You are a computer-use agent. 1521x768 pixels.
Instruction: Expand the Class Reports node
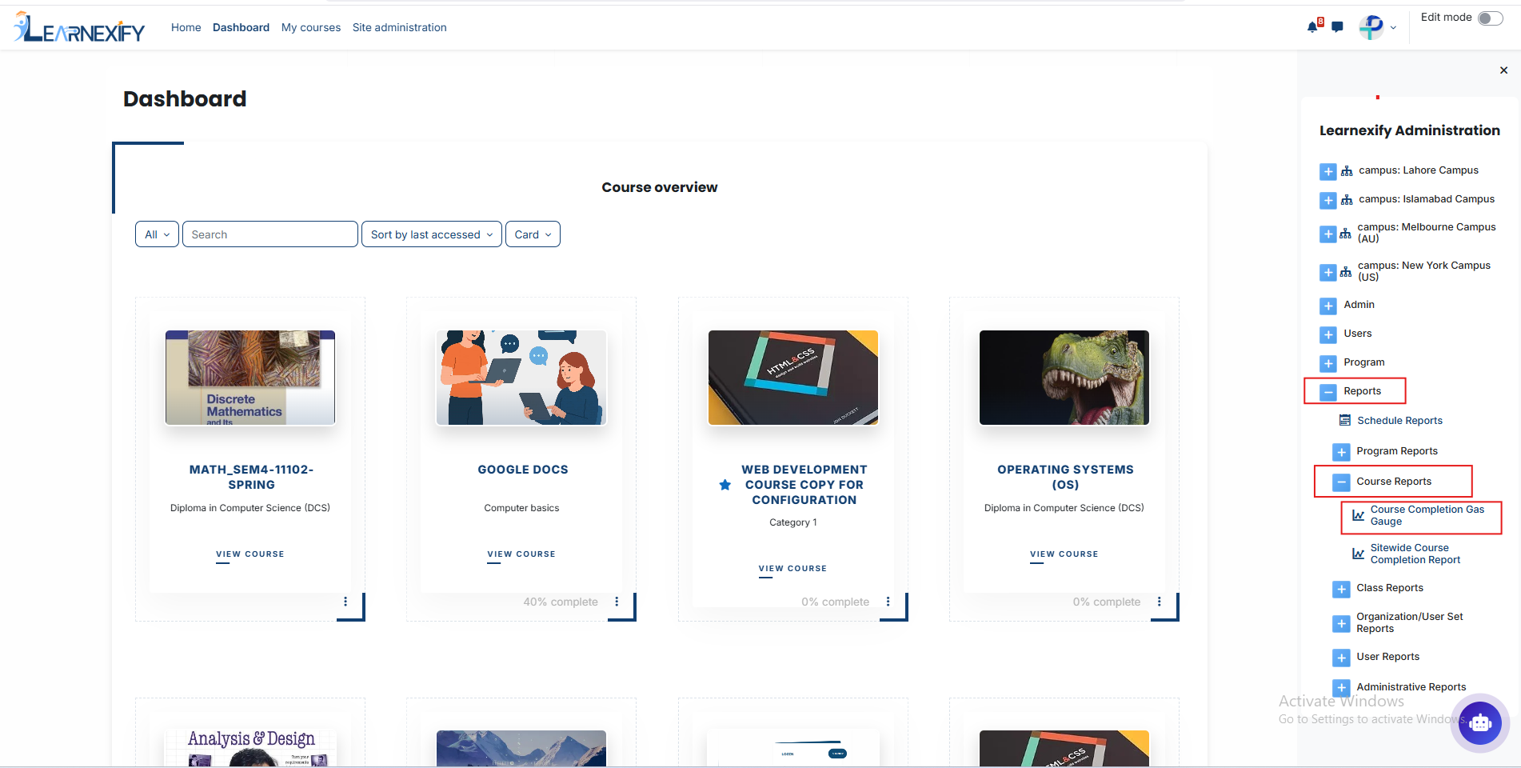pyautogui.click(x=1341, y=589)
